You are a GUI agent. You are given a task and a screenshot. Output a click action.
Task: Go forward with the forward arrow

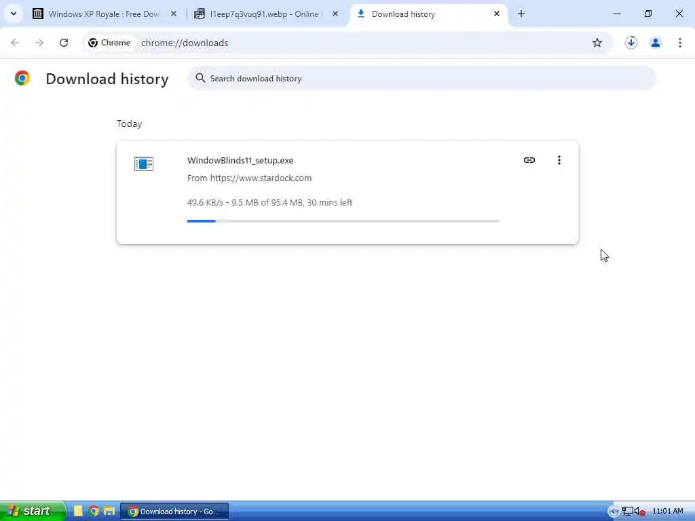pyautogui.click(x=39, y=43)
